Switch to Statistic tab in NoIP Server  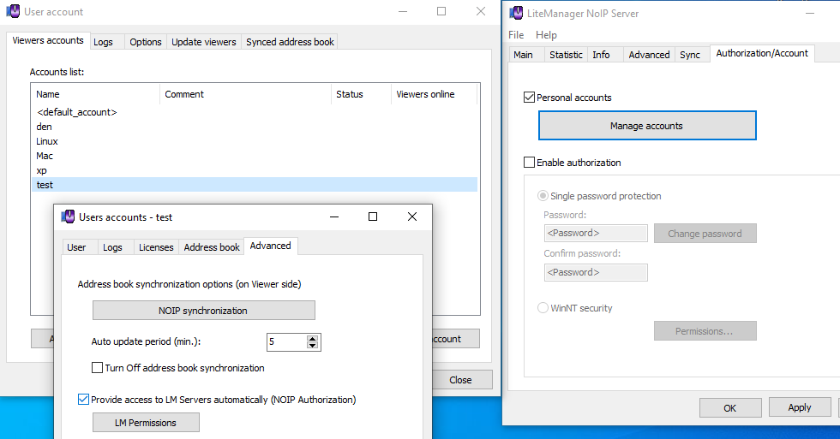(566, 55)
